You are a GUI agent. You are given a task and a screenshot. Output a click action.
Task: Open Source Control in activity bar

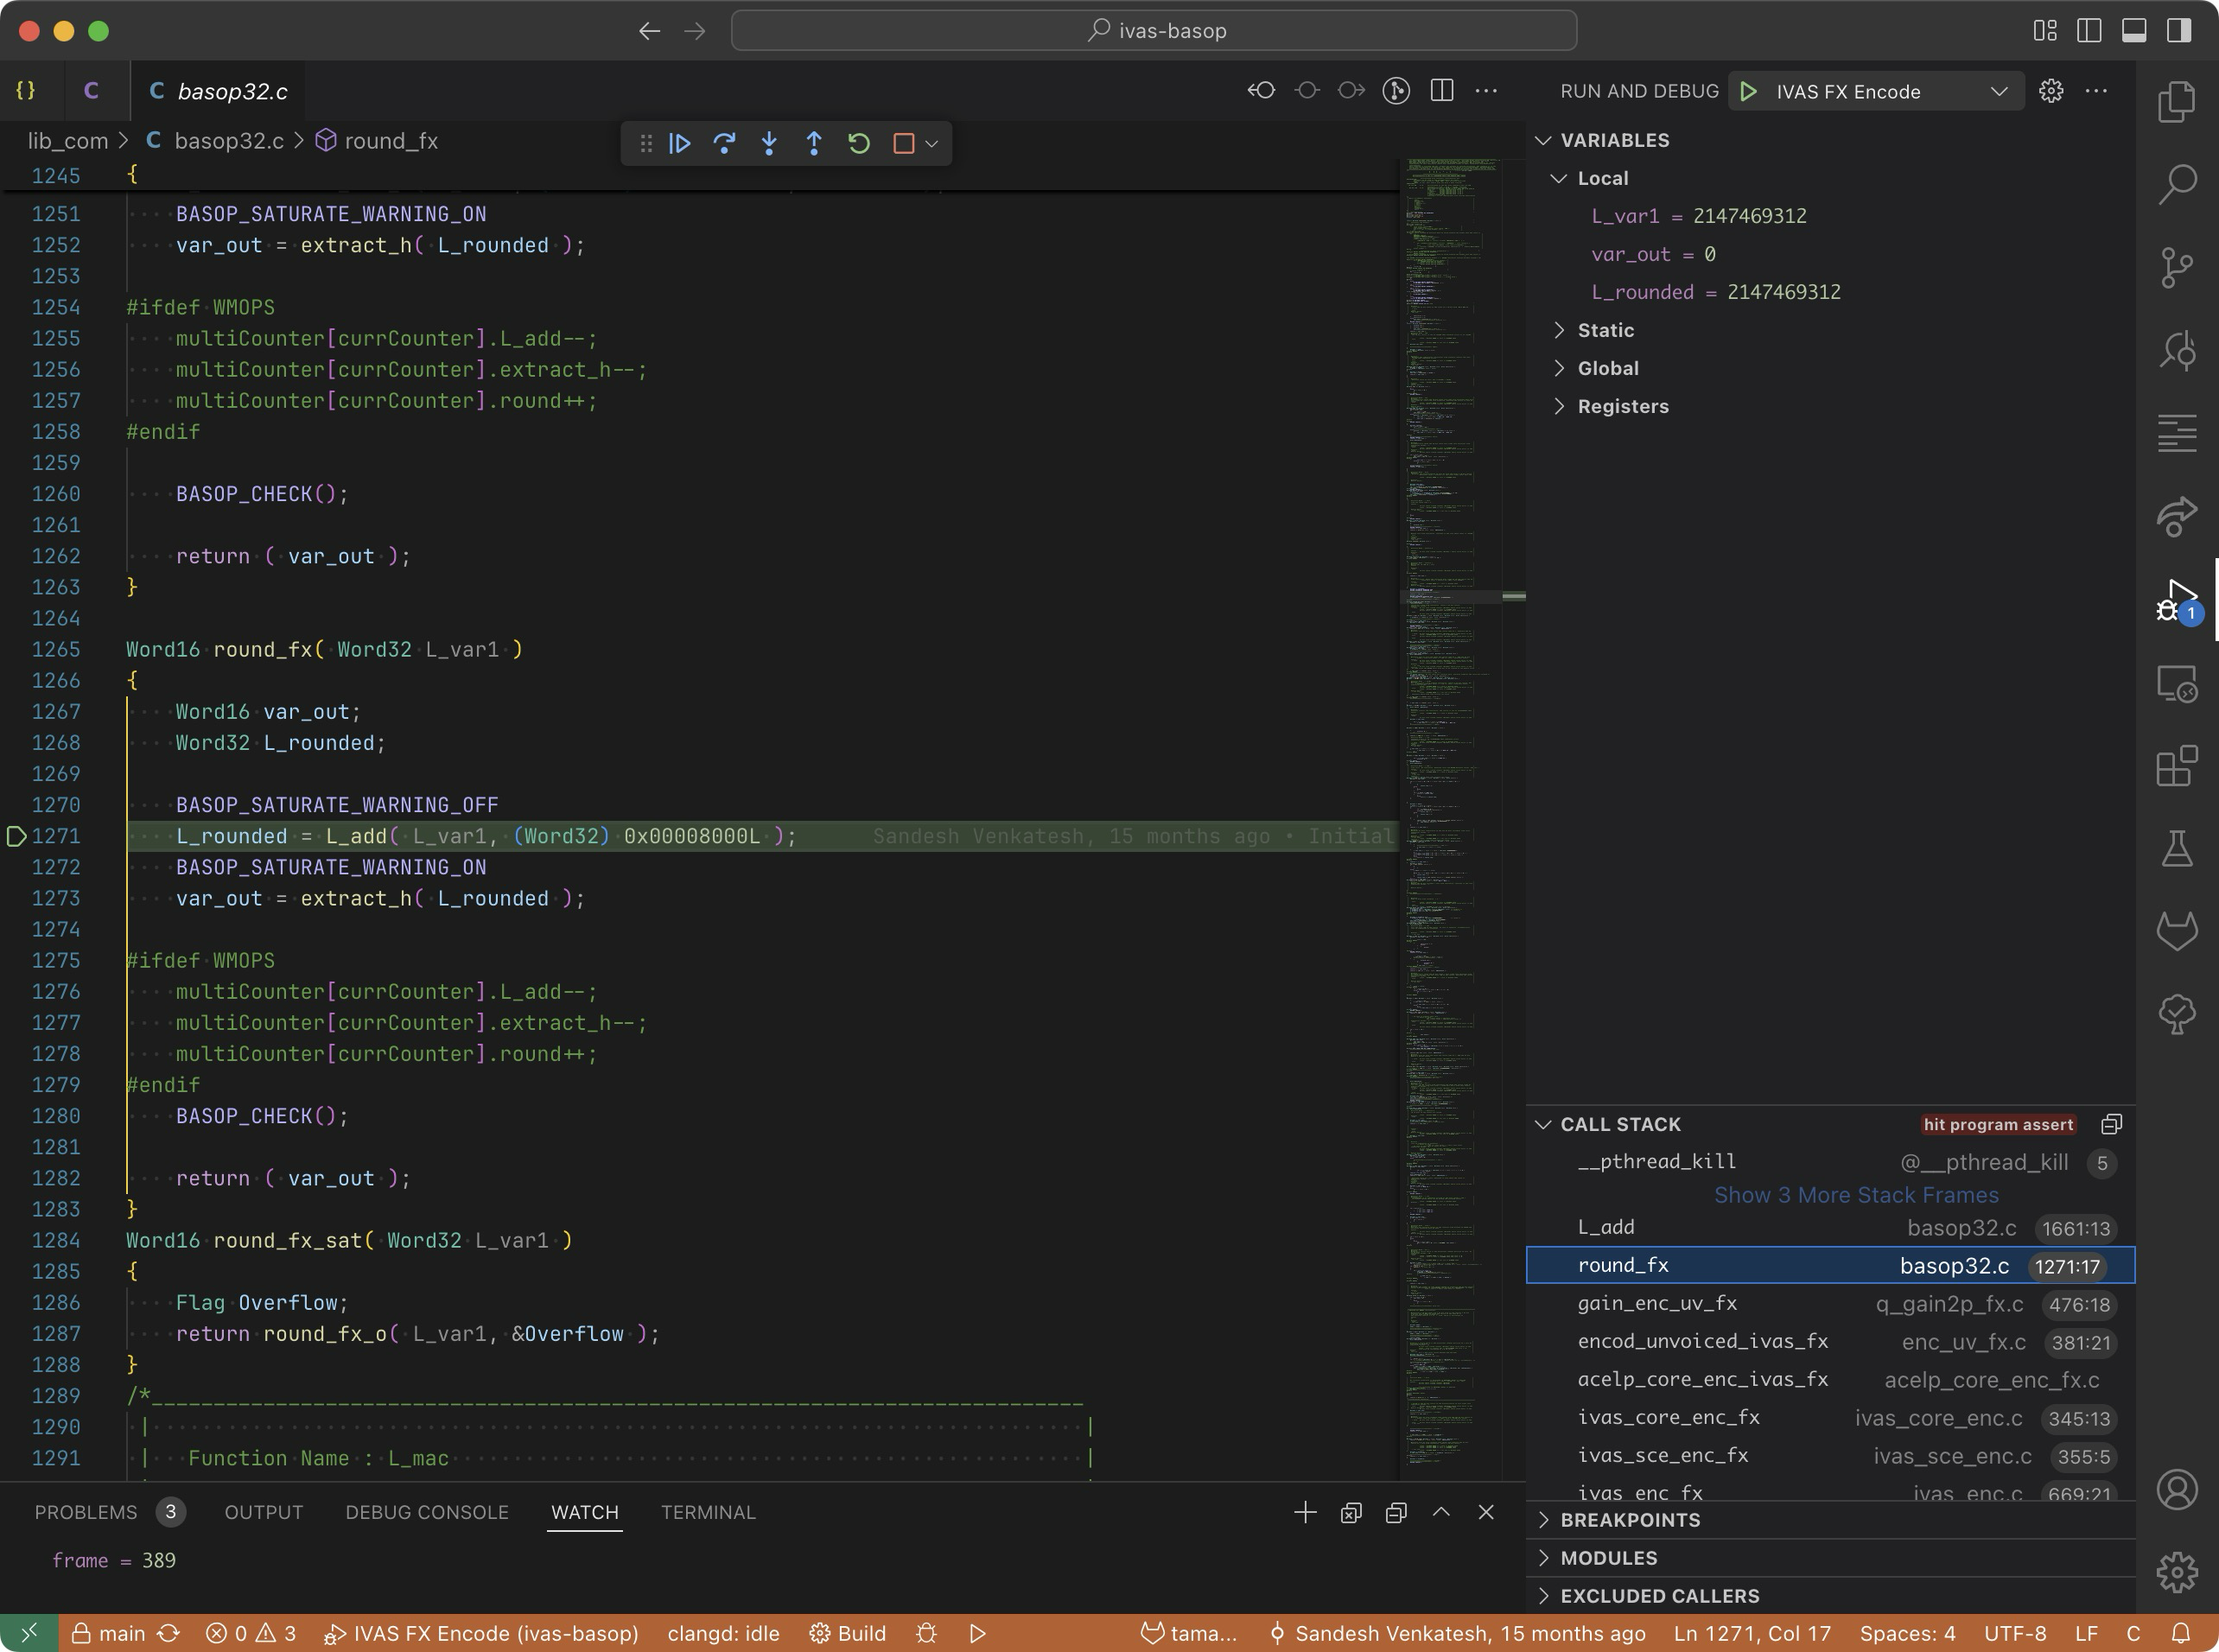2176,267
